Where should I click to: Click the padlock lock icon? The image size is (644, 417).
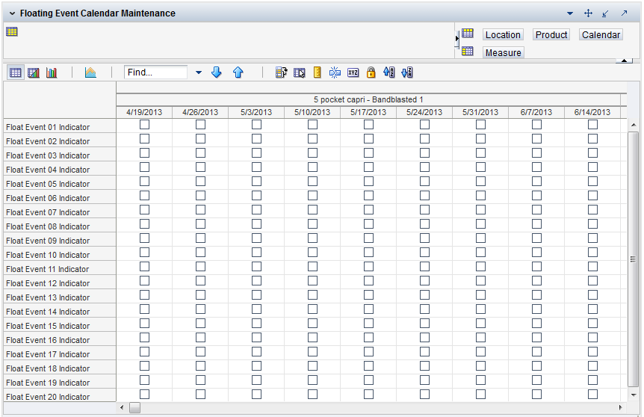pyautogui.click(x=371, y=72)
